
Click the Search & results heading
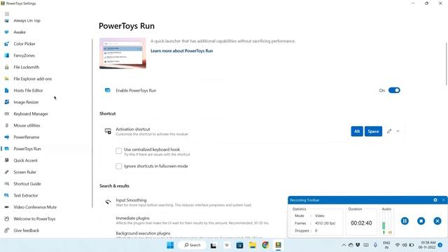[114, 186]
